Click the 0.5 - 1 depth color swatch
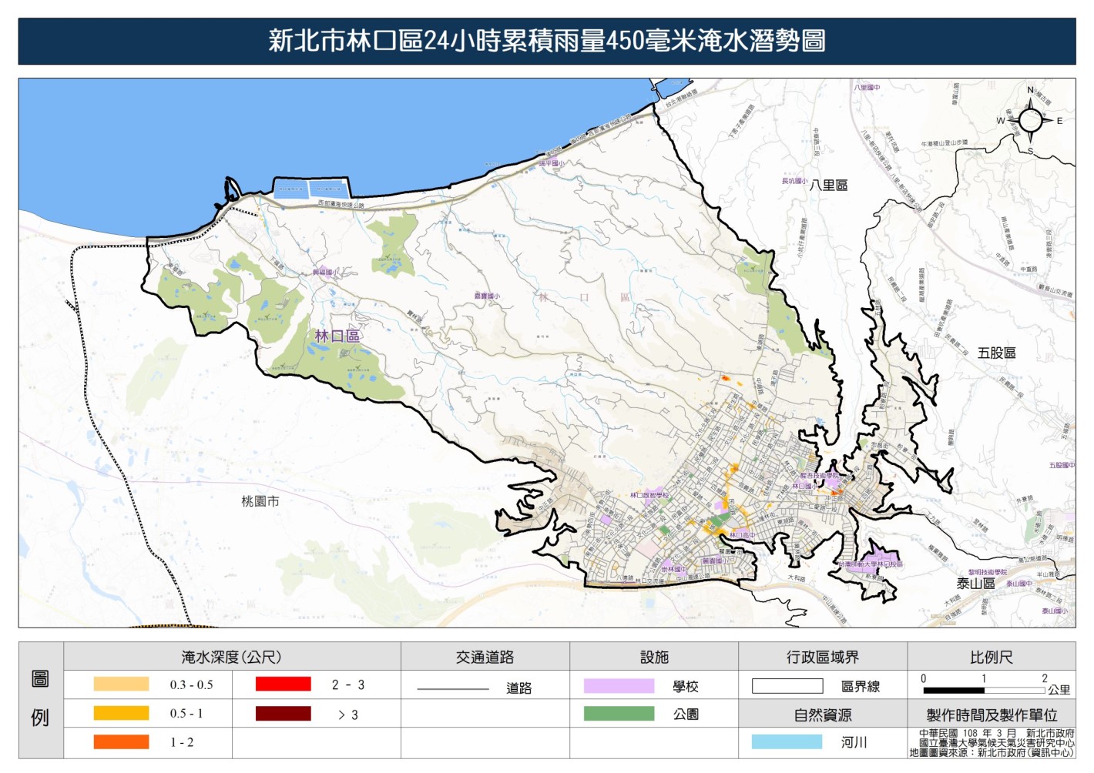 tap(121, 713)
